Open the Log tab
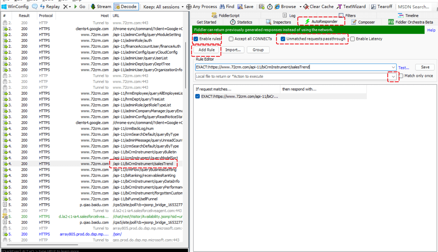Screen dimensions: 438x252 pos(289,15)
